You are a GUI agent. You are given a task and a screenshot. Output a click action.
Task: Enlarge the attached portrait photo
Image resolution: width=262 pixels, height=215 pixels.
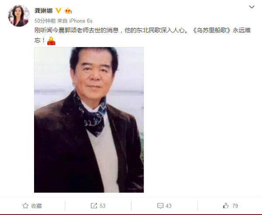point(89,120)
